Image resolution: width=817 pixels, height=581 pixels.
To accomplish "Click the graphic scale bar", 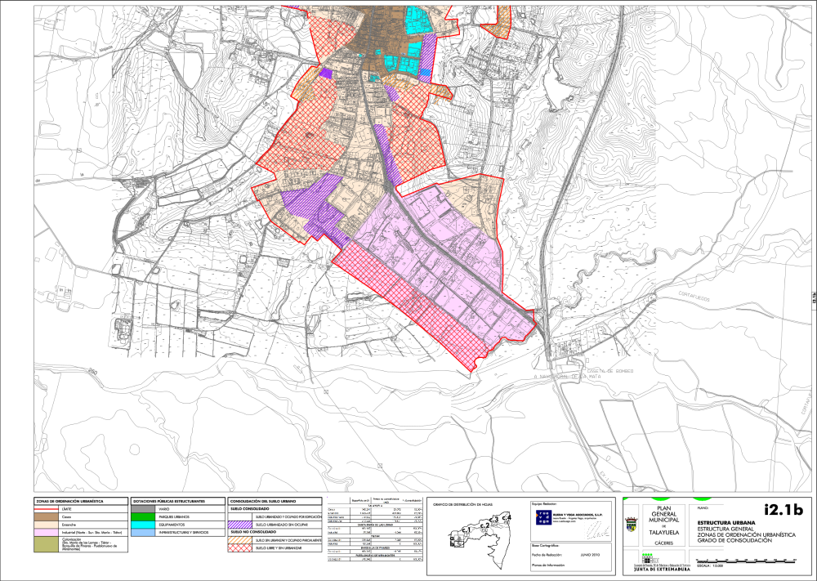I will 748,560.
